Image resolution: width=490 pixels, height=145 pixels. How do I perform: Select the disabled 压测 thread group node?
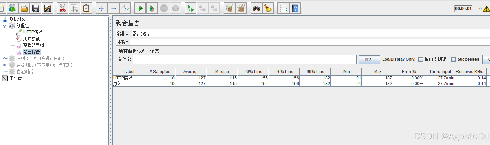[x=40, y=58]
